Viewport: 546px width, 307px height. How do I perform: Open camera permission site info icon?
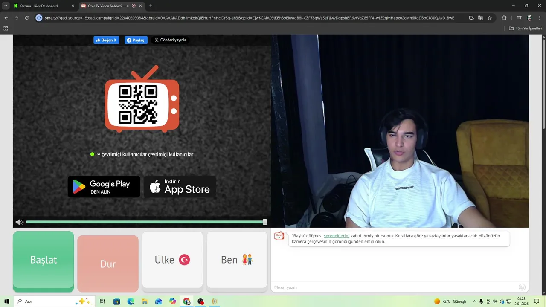tap(39, 18)
